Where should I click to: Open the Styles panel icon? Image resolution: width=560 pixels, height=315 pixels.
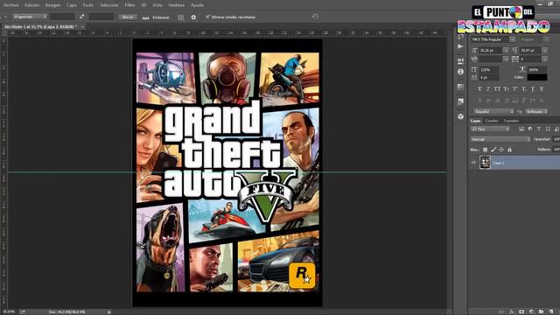tap(460, 102)
